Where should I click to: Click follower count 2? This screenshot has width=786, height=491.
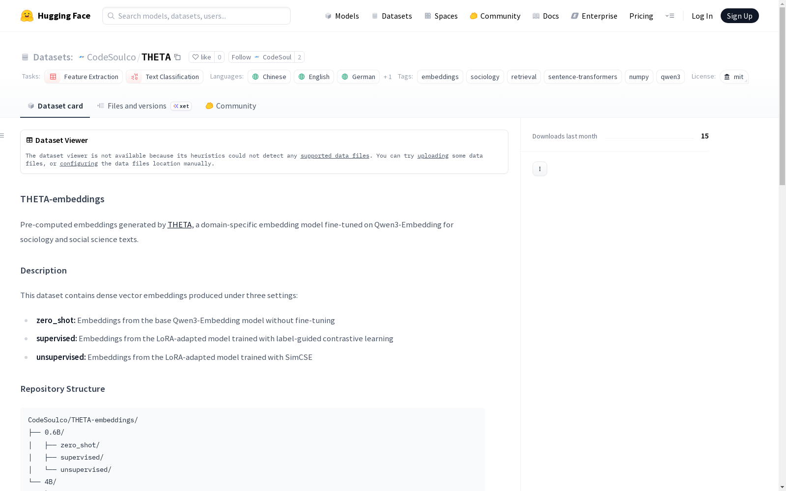299,57
